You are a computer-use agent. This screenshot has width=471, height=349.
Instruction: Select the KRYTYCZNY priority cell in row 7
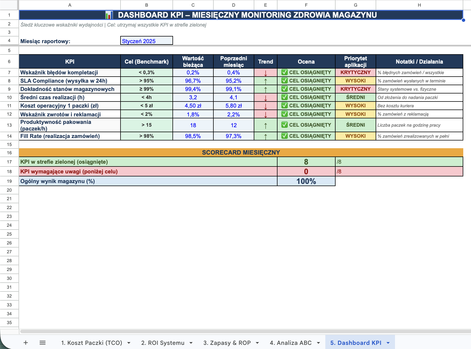(x=355, y=72)
